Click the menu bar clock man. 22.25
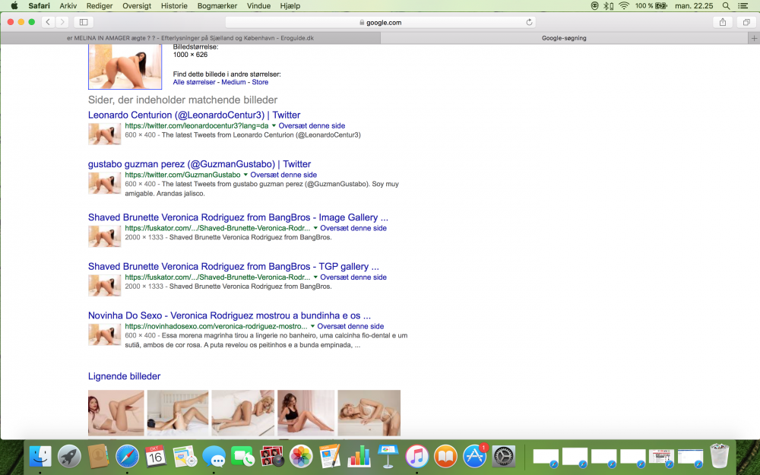 (694, 6)
